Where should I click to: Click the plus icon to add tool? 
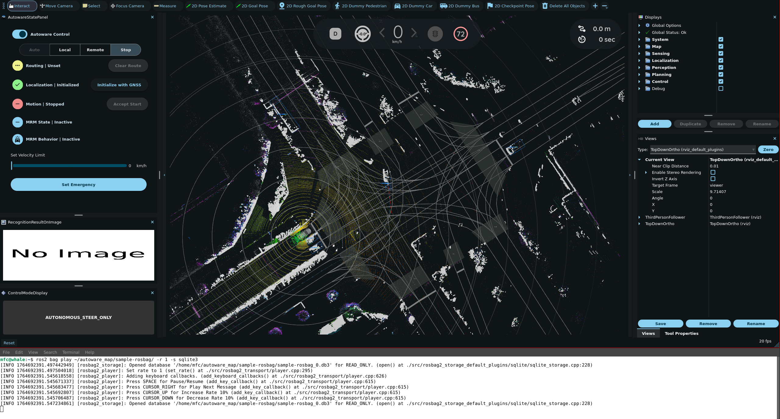(x=595, y=6)
